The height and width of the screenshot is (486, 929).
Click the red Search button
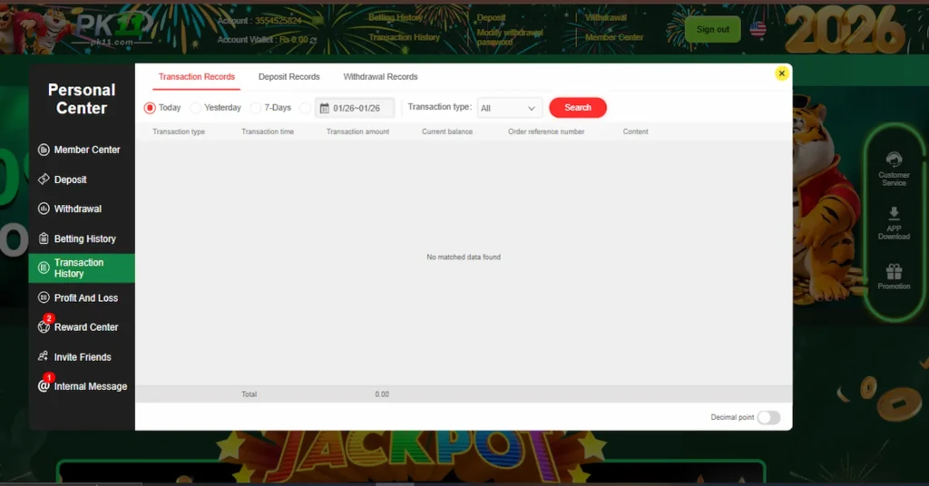(x=577, y=108)
